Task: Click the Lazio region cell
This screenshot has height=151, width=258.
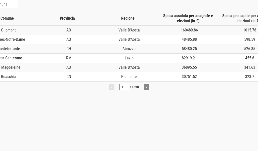Action: point(129,58)
